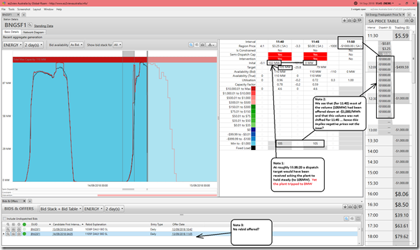The image size is (420, 250).
Task: Enable Include Undispatched Bids checkbox
Action: 5,219
